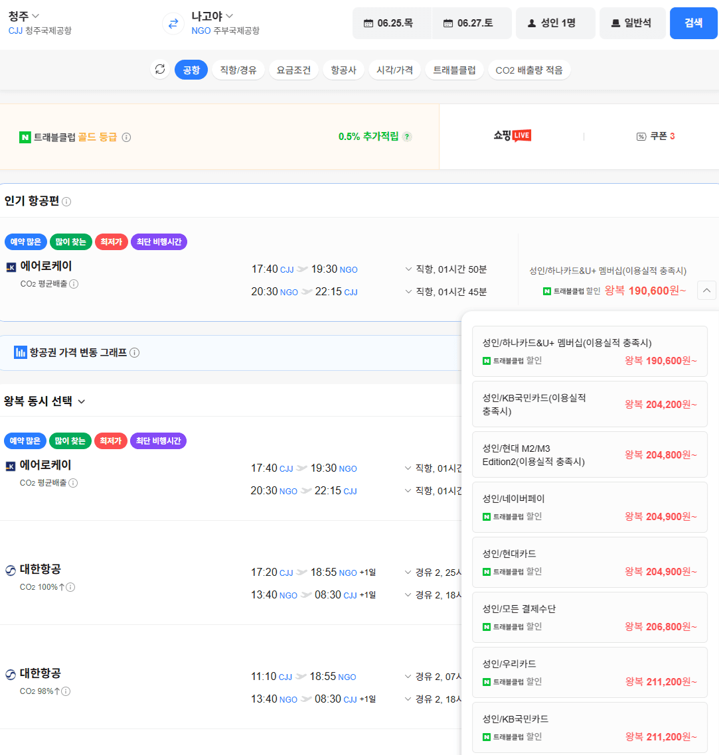Select 현대 M2/M3 Edition2 fare 204,800원

pyautogui.click(x=590, y=454)
